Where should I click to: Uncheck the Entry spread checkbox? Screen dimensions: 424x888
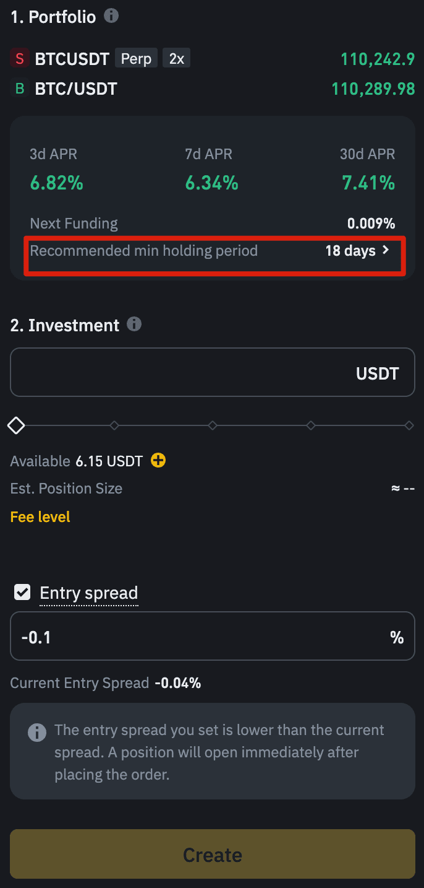pyautogui.click(x=22, y=593)
